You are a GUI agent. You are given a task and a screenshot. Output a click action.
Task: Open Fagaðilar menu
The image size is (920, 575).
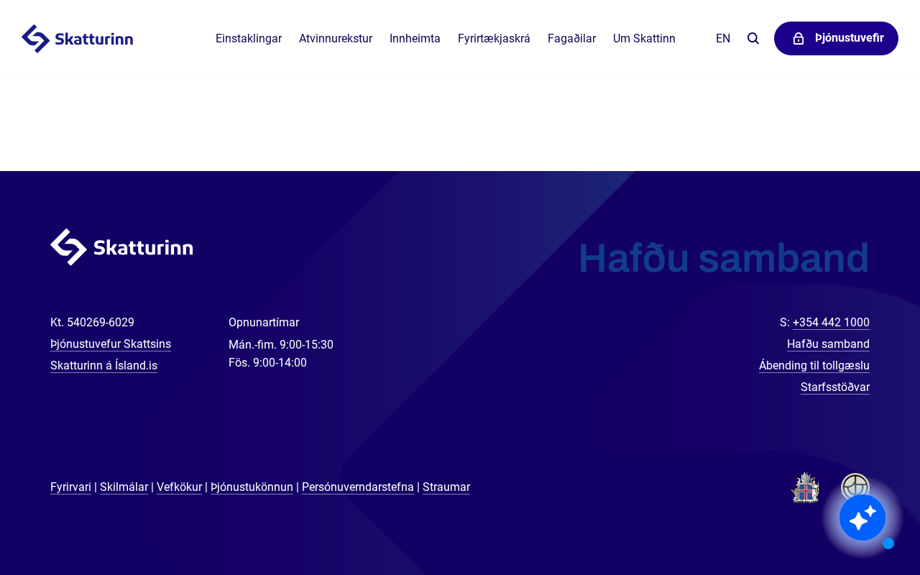571,39
